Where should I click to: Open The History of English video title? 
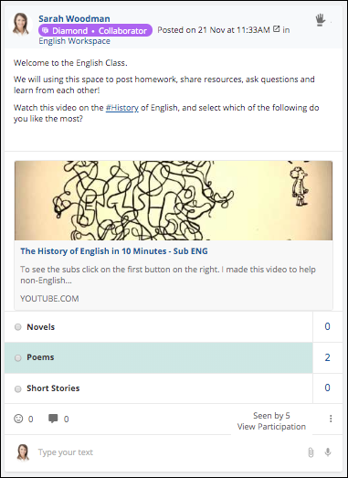tap(114, 251)
